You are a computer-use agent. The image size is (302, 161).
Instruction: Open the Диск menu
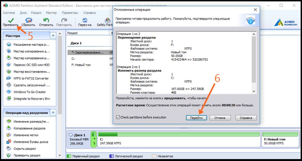coord(24,13)
